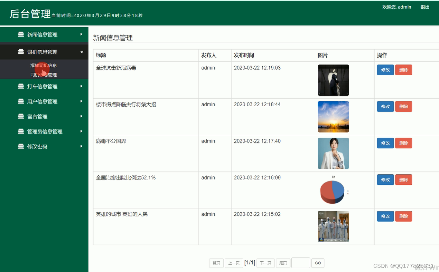
Task: Click the 退出 logout link
Action: pos(425,7)
